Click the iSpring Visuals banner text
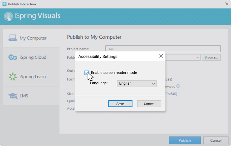This screenshot has width=231, height=146. click(37, 16)
